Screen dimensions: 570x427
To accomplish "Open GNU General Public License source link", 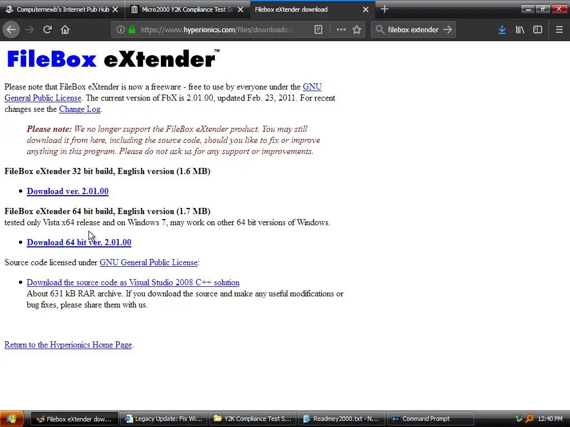I will pos(149,262).
